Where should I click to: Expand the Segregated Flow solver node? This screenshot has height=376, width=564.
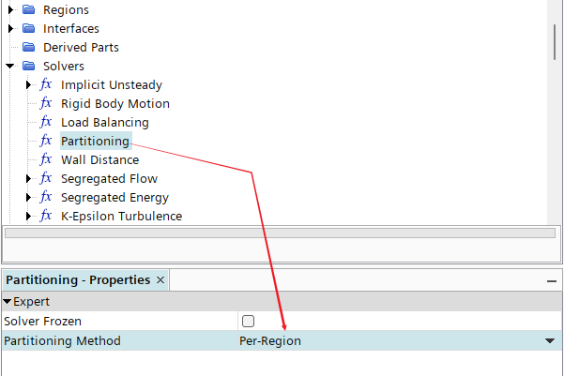(x=28, y=179)
